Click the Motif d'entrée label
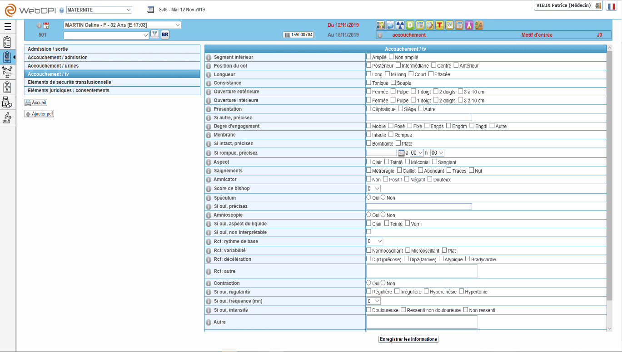The width and height of the screenshot is (622, 352). 537,35
